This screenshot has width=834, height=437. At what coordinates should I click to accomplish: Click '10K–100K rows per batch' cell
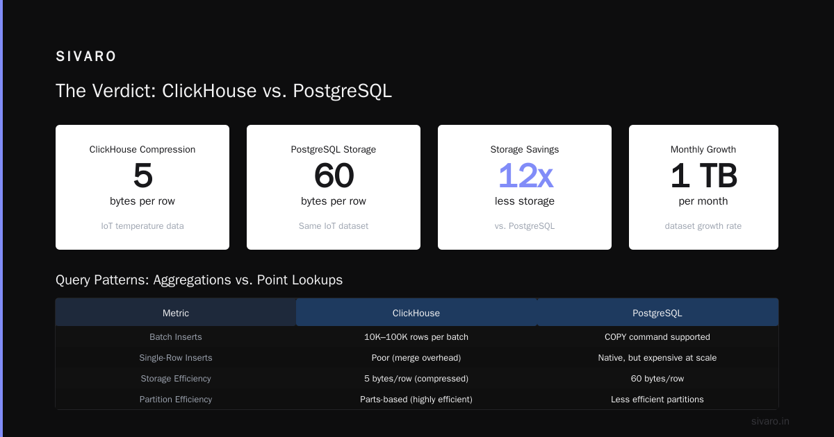coord(416,337)
